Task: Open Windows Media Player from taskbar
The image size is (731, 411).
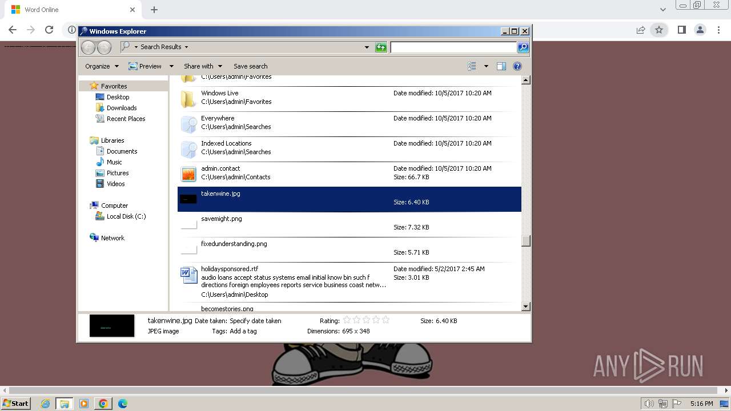Action: pyautogui.click(x=84, y=404)
